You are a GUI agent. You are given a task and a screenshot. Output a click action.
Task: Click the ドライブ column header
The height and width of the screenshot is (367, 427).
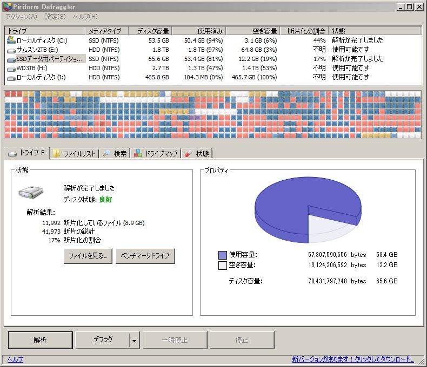[45, 31]
